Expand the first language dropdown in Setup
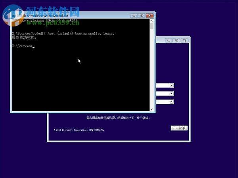 (x=171, y=85)
